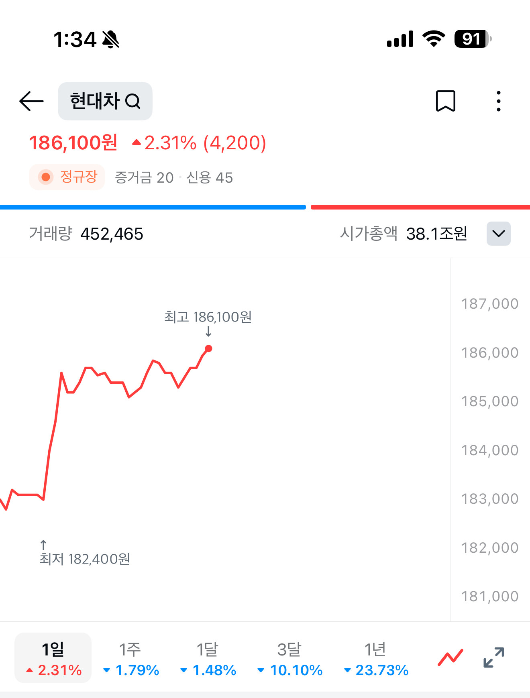Tap the magnifier icon in 현대차 search chip
Image resolution: width=530 pixels, height=698 pixels.
point(133,101)
